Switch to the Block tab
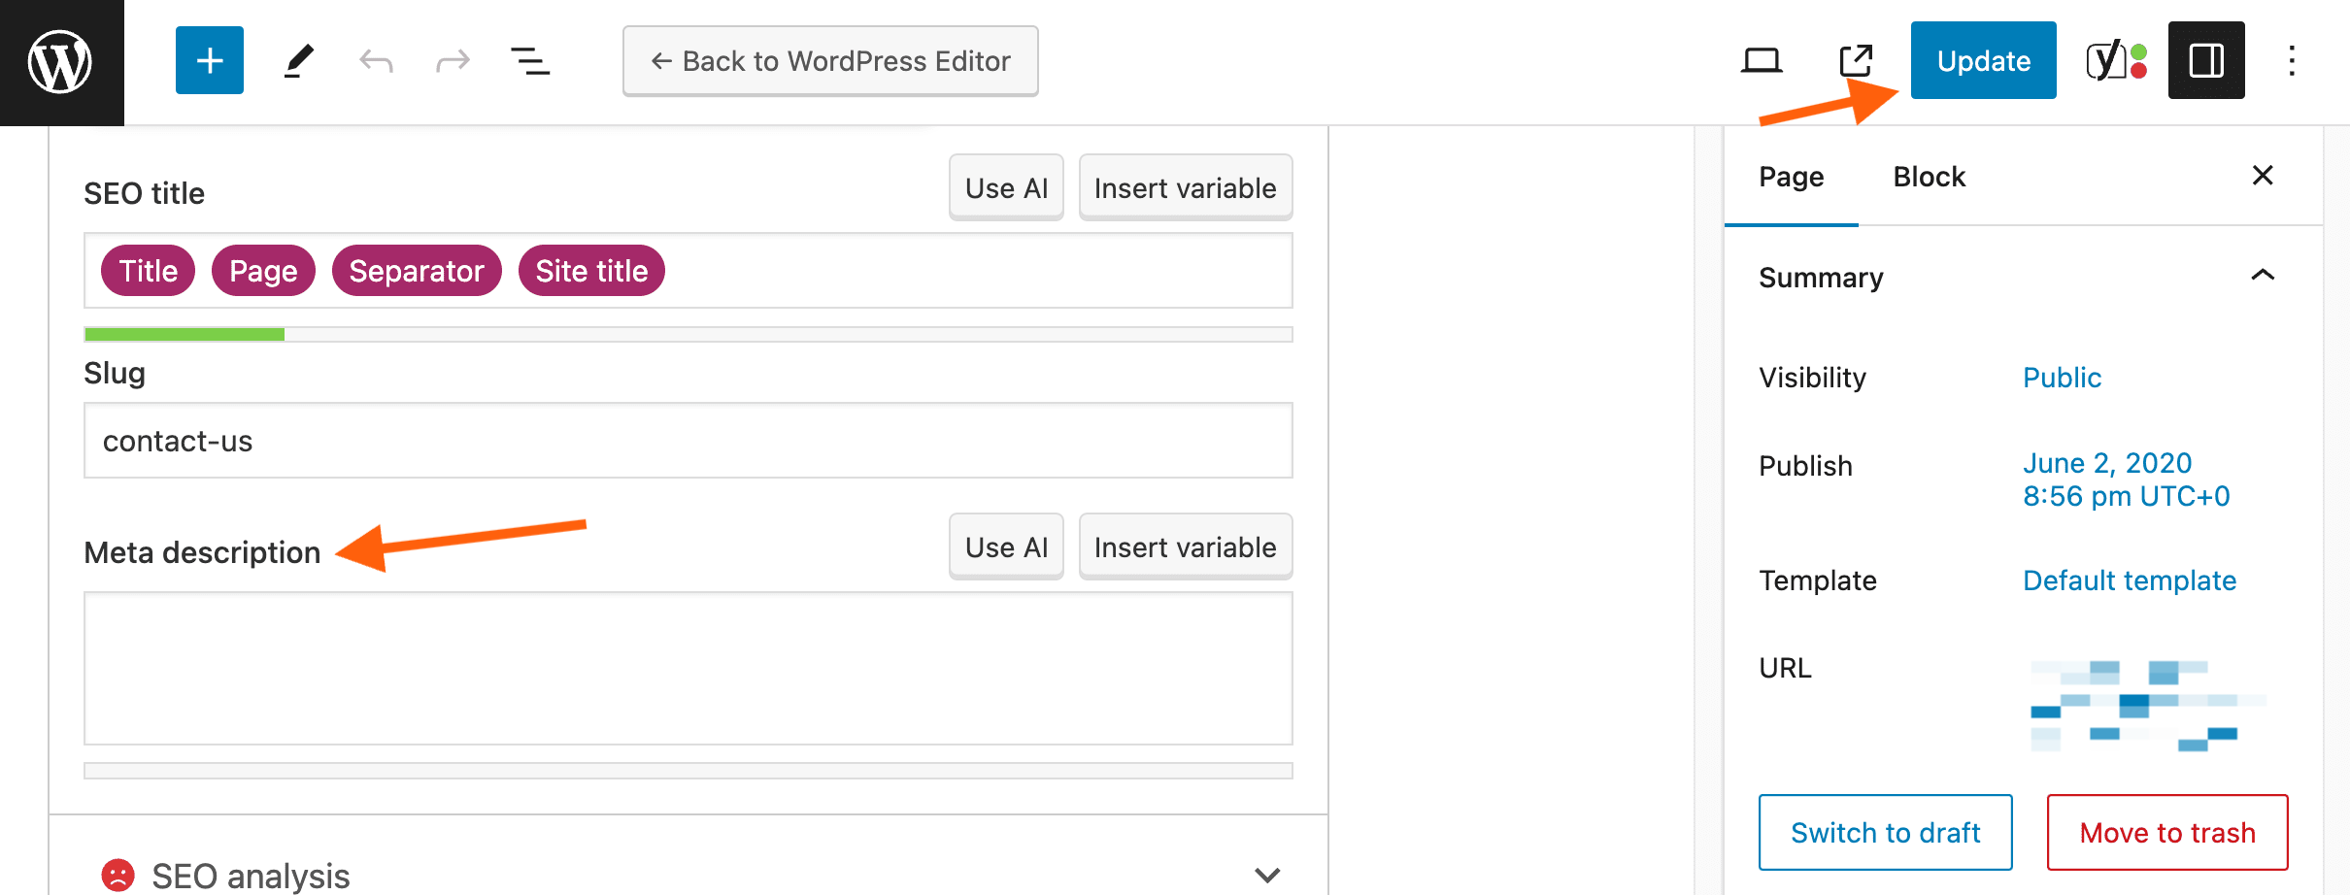This screenshot has height=895, width=2350. 1928,176
